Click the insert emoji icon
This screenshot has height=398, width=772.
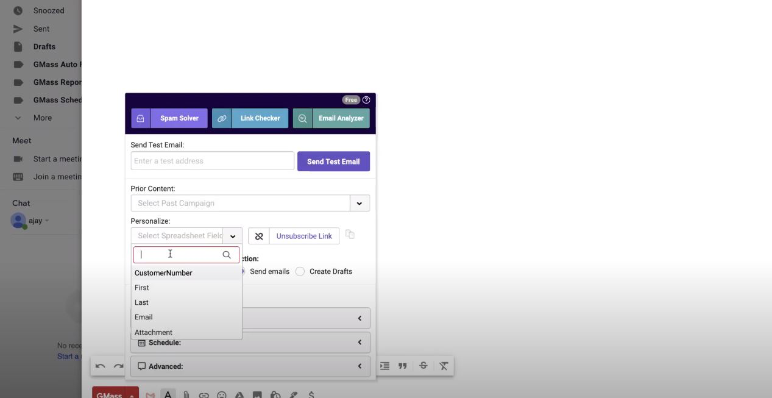click(x=222, y=395)
